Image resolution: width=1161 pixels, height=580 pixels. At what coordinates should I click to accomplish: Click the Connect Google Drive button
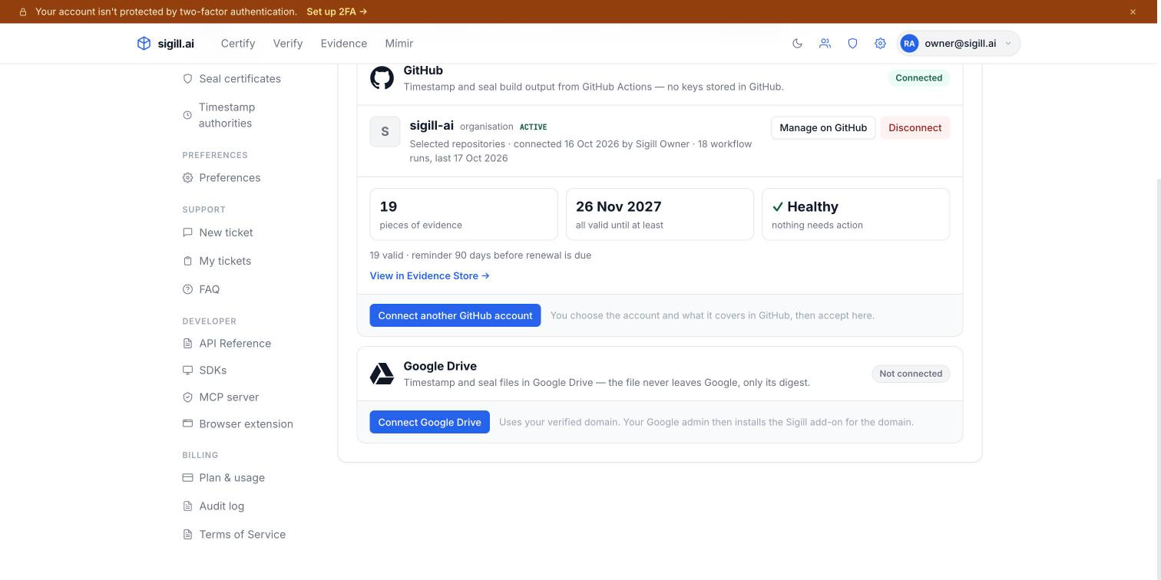(x=429, y=422)
